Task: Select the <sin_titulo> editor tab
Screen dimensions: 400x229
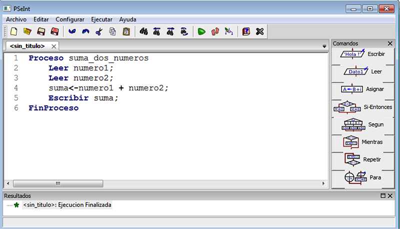Action: (27, 46)
